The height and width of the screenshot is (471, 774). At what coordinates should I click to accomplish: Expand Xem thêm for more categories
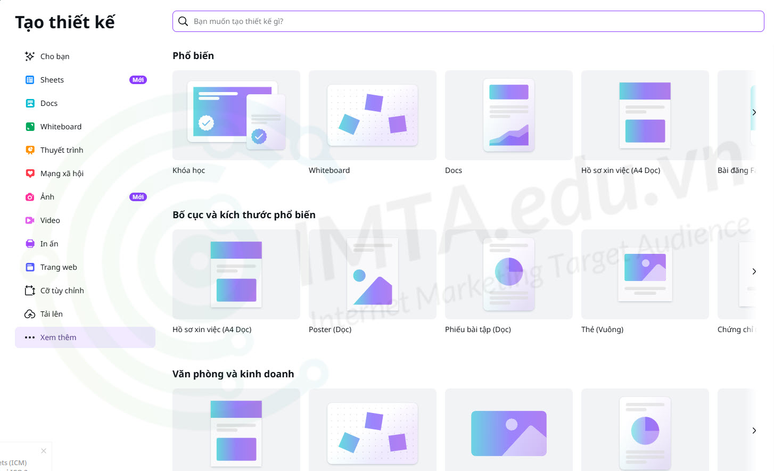pyautogui.click(x=85, y=337)
